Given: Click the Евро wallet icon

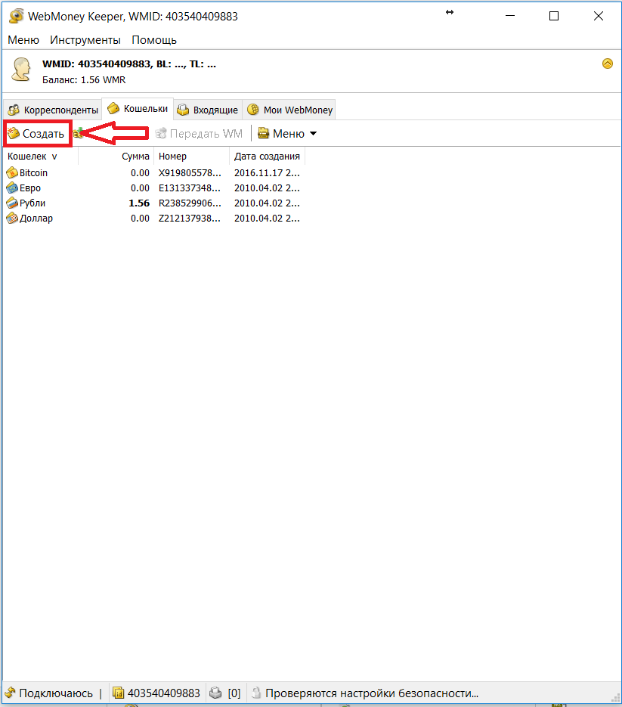Looking at the screenshot, I should tap(12, 188).
